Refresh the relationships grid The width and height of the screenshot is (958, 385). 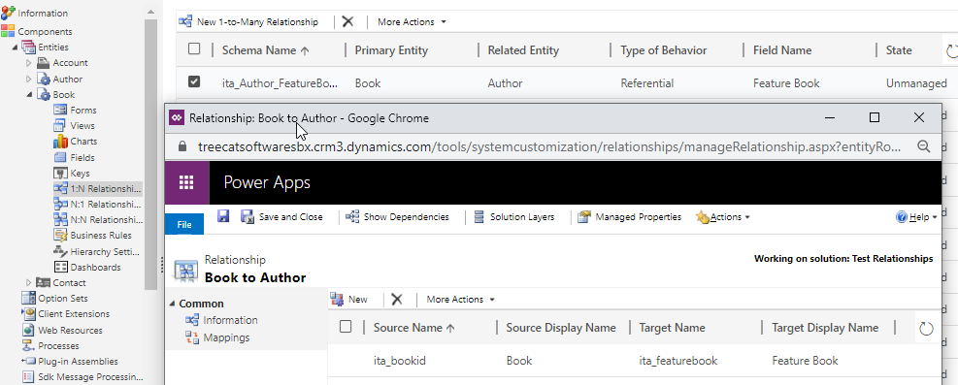point(951,51)
